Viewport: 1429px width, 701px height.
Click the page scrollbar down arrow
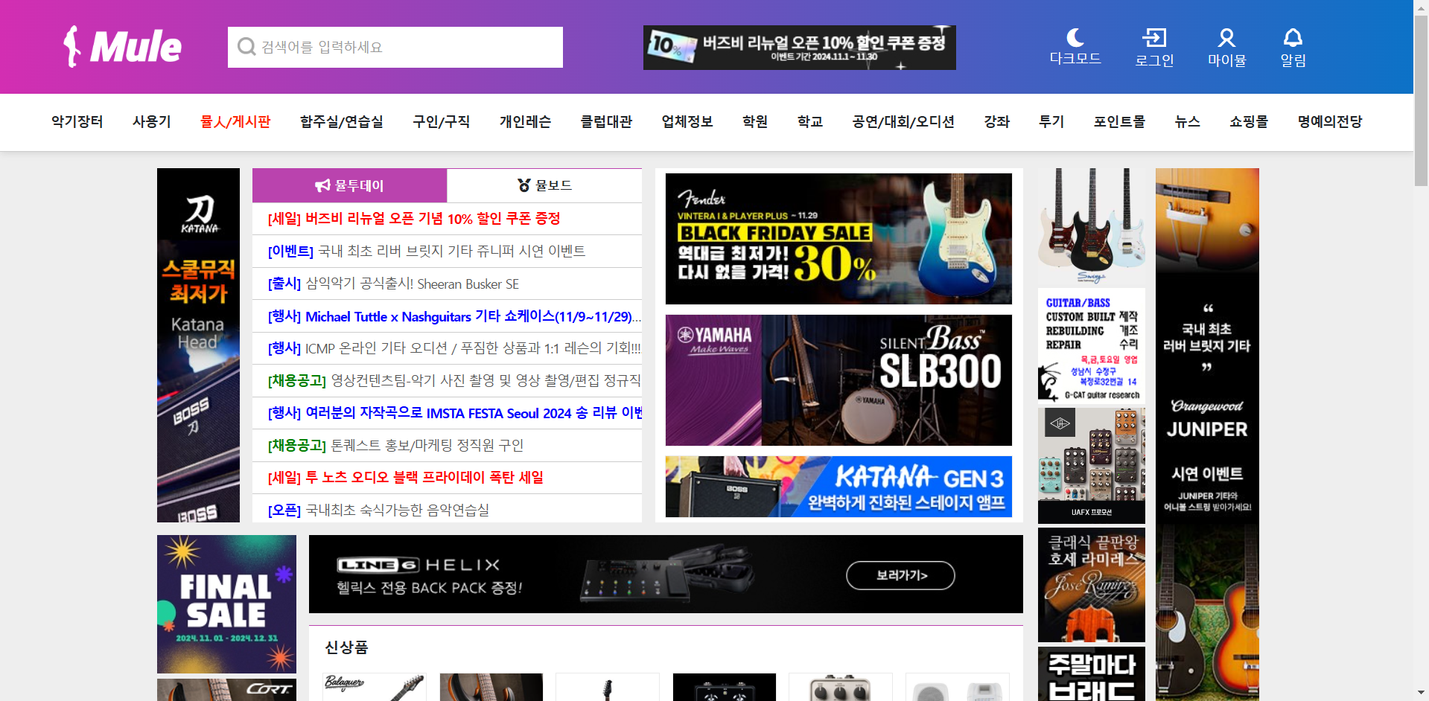click(1421, 693)
